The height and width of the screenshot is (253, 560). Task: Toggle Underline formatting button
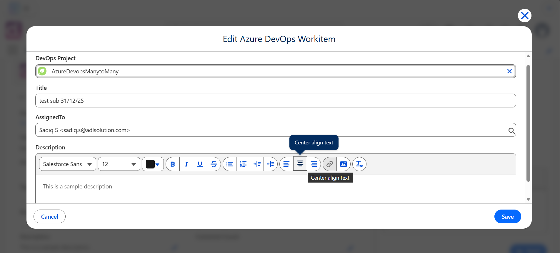[200, 164]
